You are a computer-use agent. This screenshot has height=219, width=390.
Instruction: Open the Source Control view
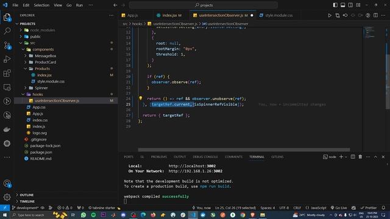click(7, 45)
